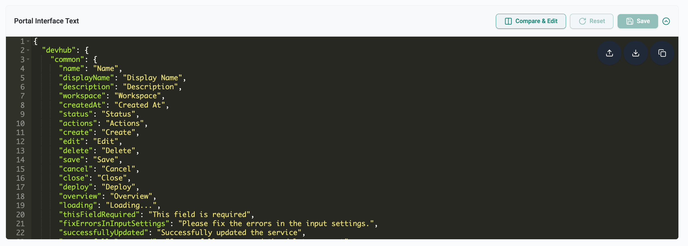The height and width of the screenshot is (246, 688).
Task: Copy editor contents with the copy icon
Action: 662,53
